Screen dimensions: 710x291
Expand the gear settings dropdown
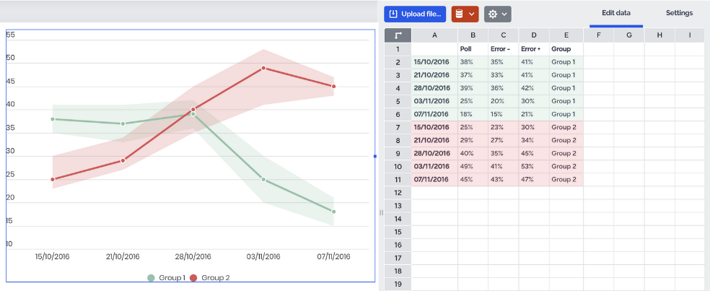click(x=498, y=14)
